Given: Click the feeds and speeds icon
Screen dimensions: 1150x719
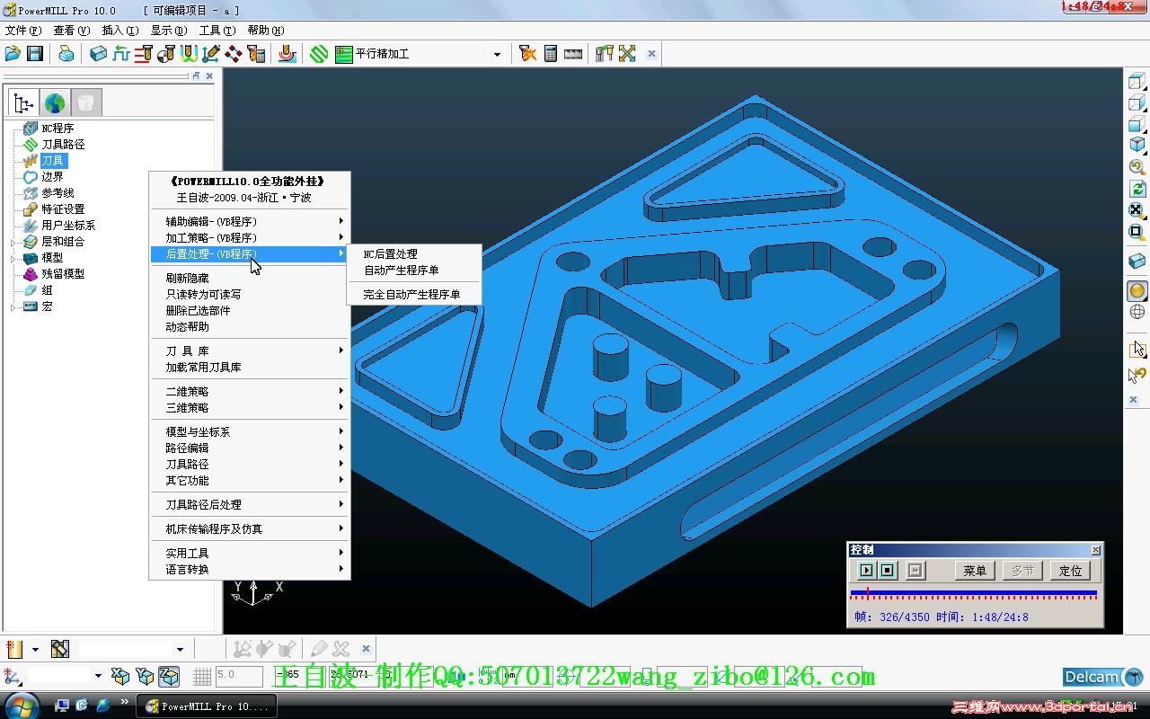Looking at the screenshot, I should pyautogui.click(x=121, y=54).
